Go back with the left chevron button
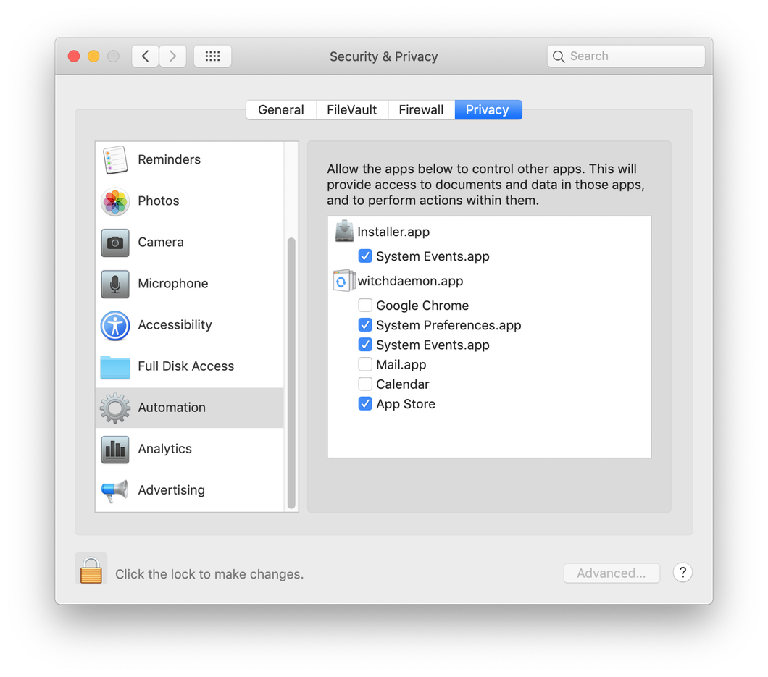 [x=145, y=56]
